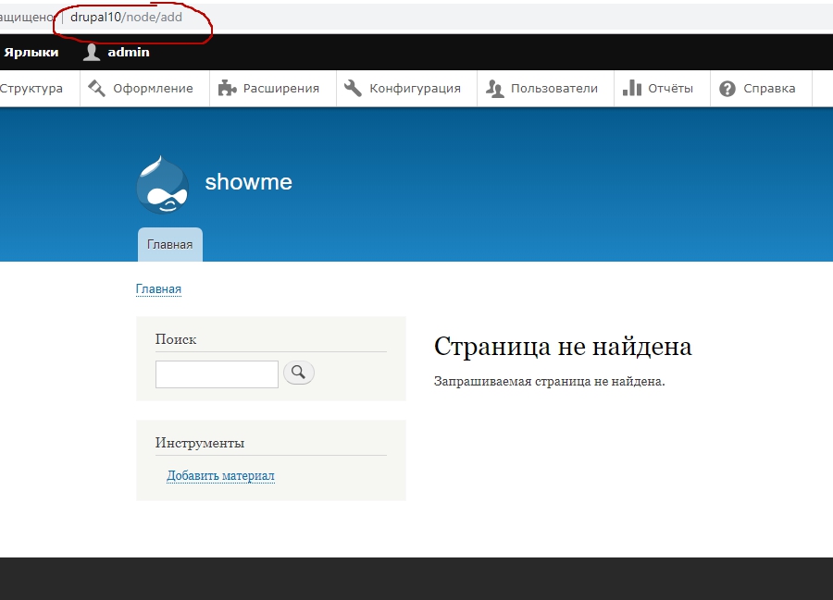This screenshot has width=833, height=600.
Task: Click the Пользователи people icon
Action: (494, 88)
